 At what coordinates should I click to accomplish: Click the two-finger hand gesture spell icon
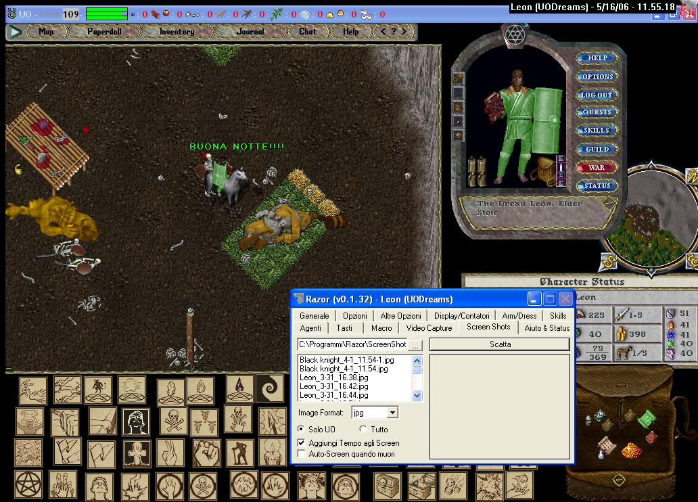(170, 453)
